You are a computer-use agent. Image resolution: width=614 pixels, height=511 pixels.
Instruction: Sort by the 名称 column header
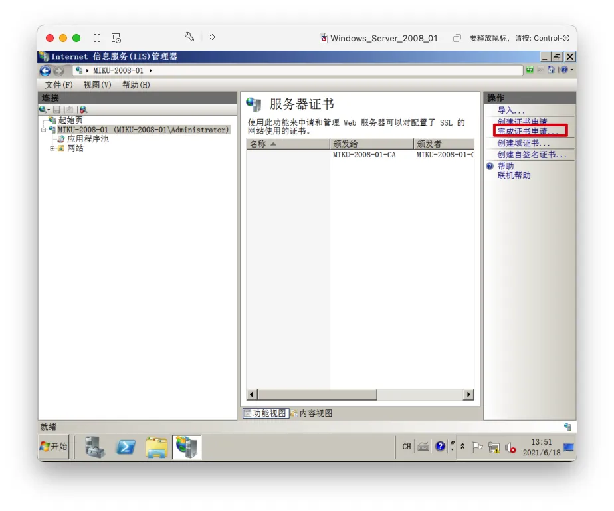[288, 144]
